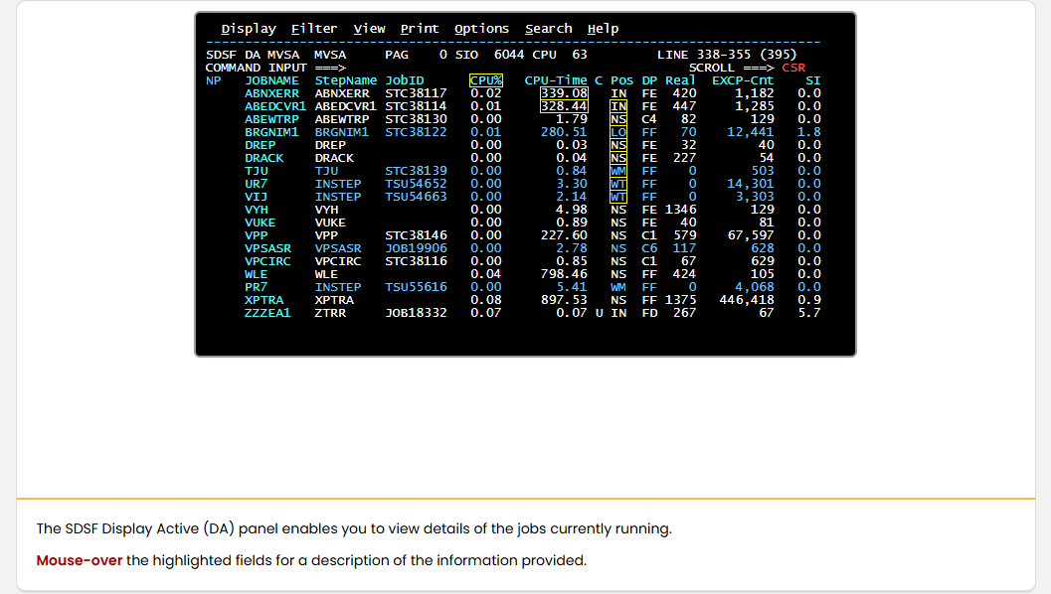Click EXCP count 446,418
This screenshot has height=594, width=1051.
tap(747, 300)
